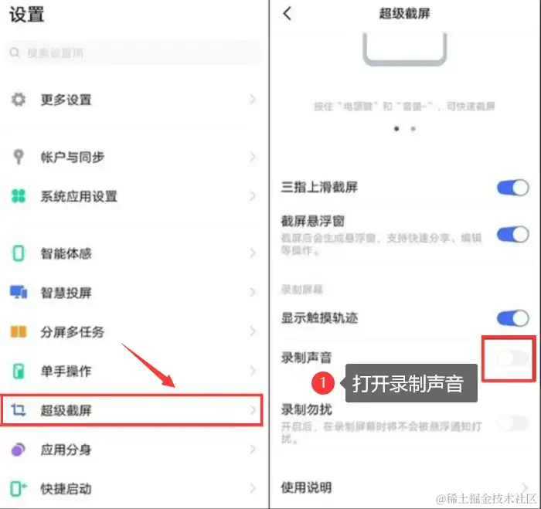Enable the 录制声音 switch
541x509 pixels.
(512, 358)
